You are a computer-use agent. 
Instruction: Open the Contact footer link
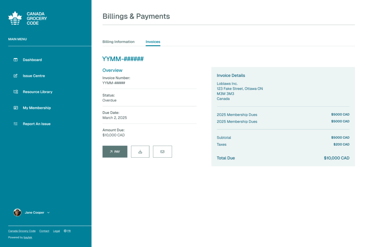tap(44, 231)
